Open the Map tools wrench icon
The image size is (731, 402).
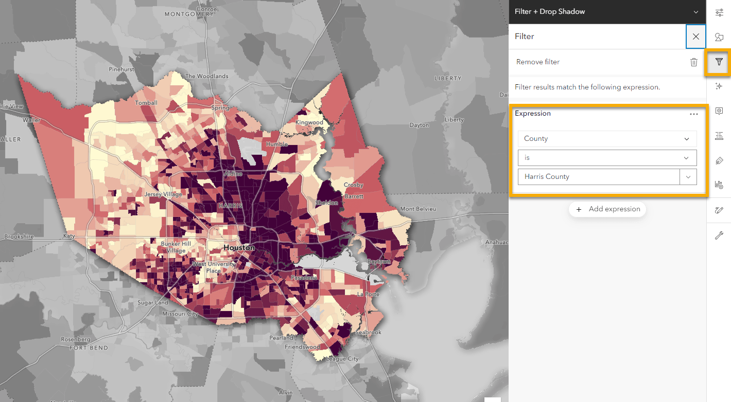[719, 235]
